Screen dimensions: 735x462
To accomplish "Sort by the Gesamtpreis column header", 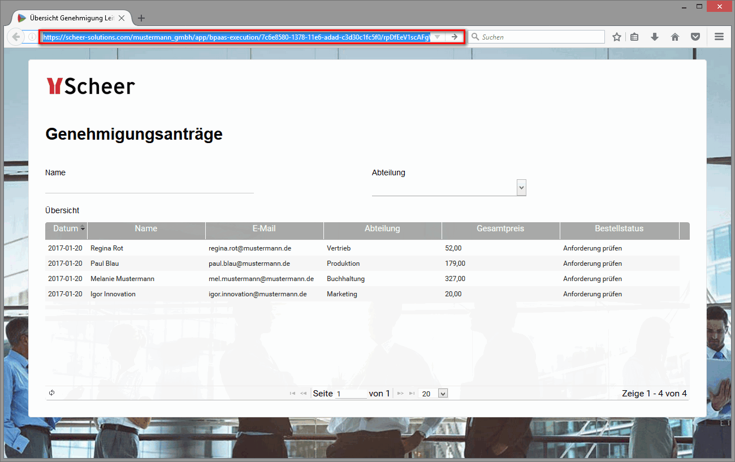I will (x=500, y=229).
